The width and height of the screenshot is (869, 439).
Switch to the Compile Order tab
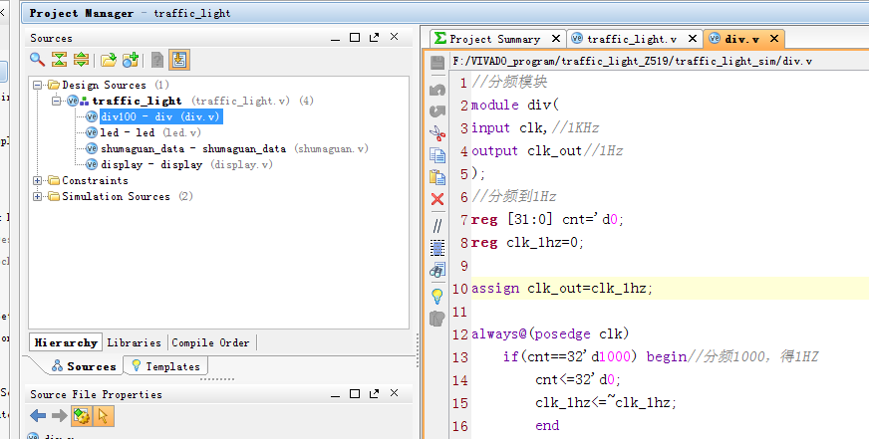(210, 342)
